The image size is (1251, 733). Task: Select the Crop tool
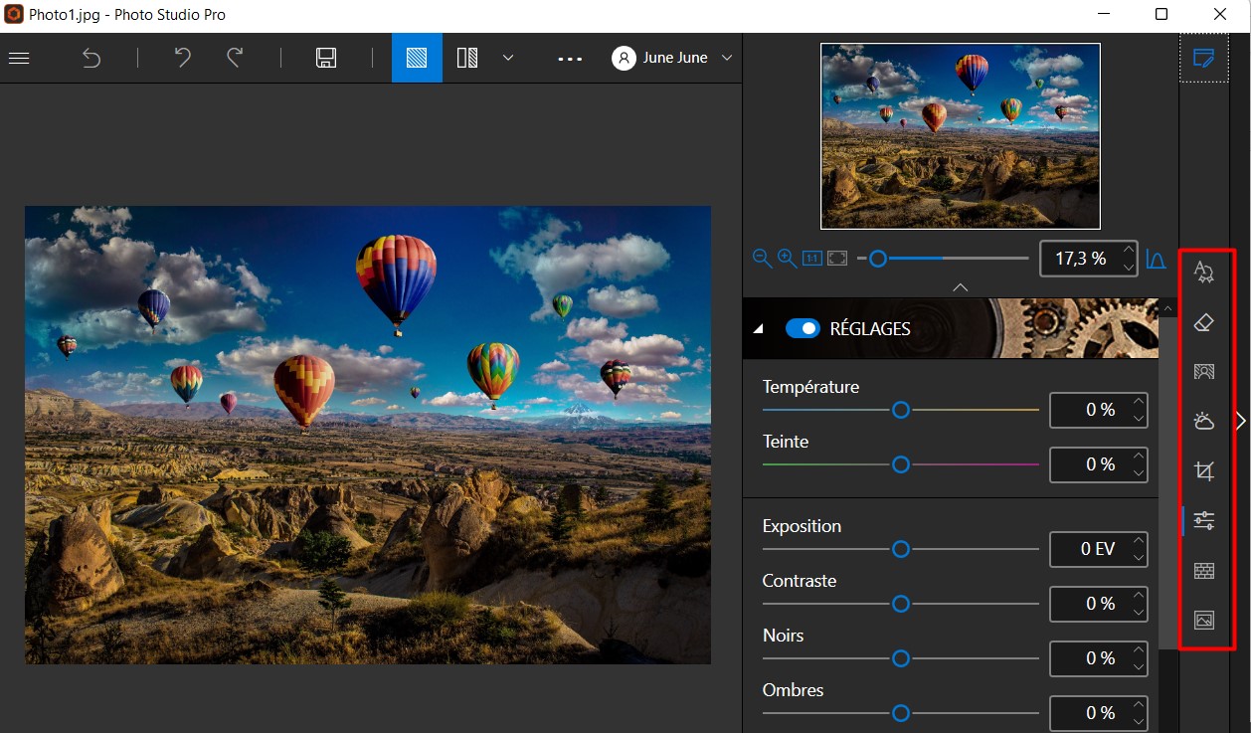point(1204,471)
